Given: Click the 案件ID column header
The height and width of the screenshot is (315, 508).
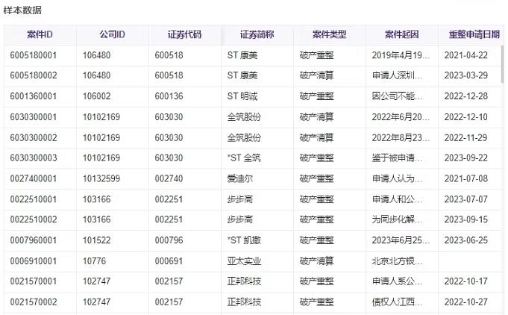Looking at the screenshot, I should [40, 34].
